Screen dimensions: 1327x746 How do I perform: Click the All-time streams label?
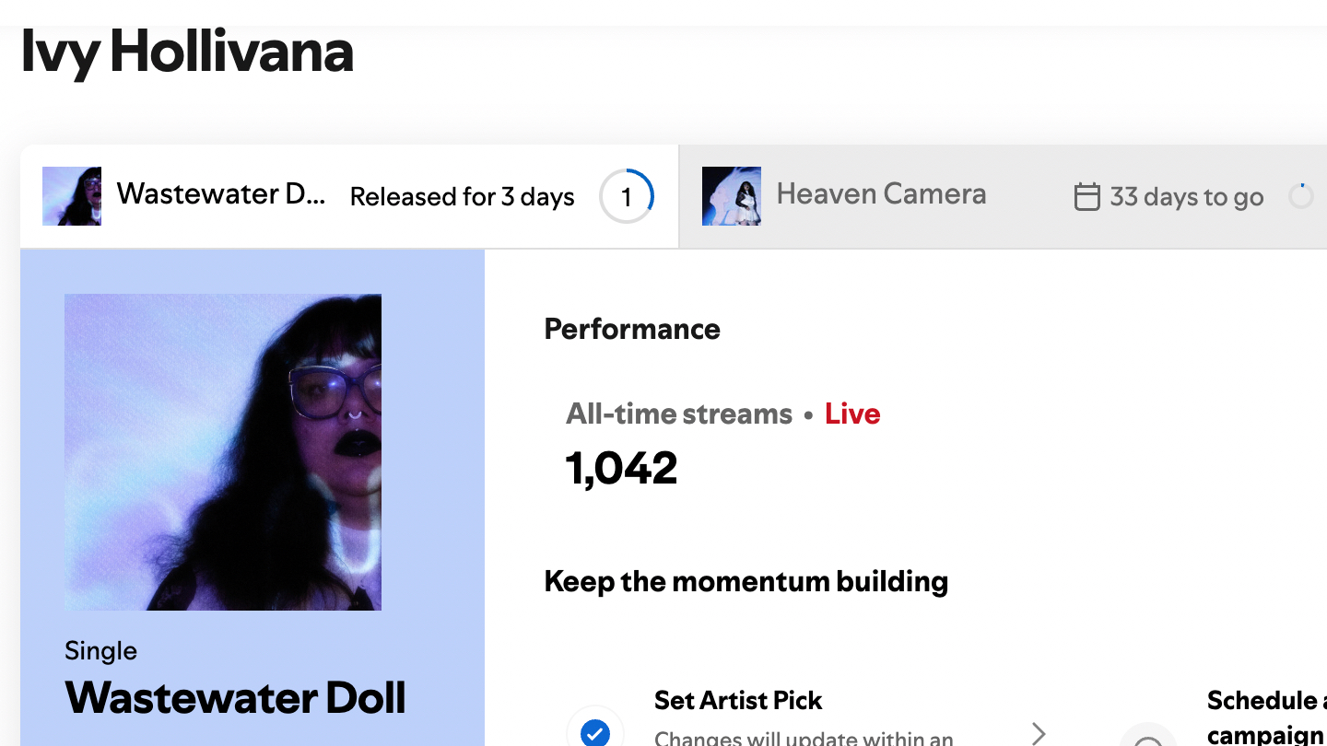pos(679,414)
